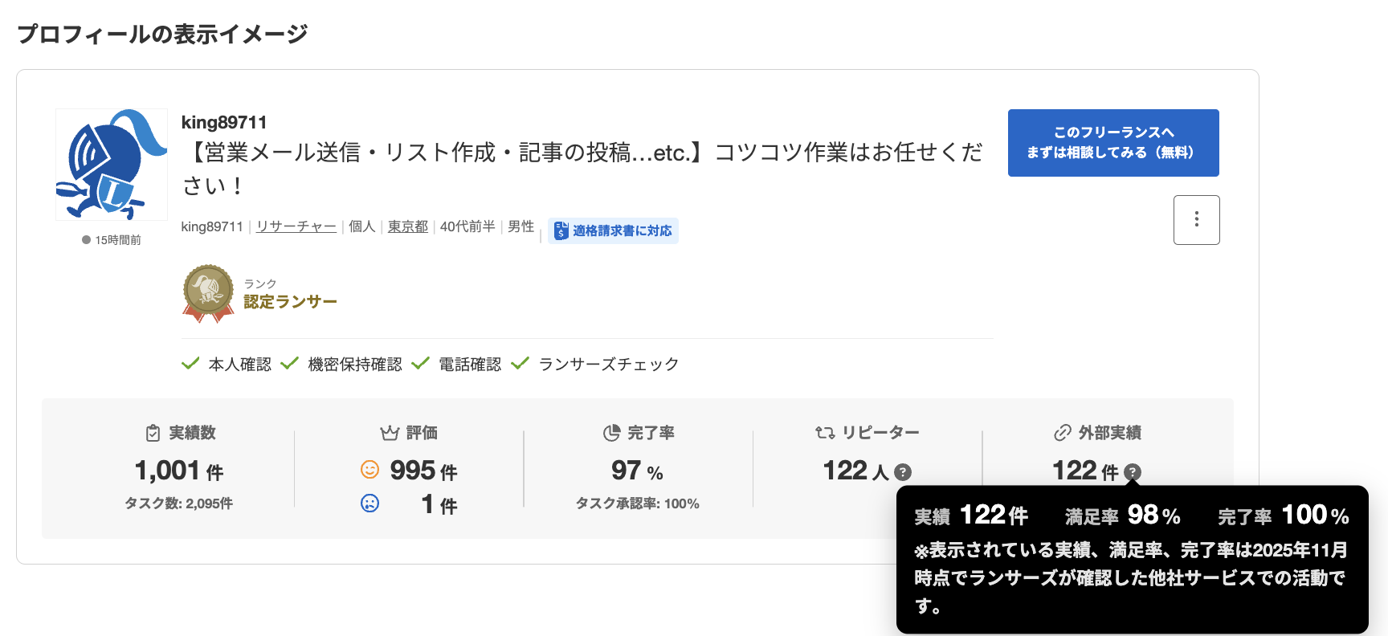The width and height of the screenshot is (1388, 636).
Task: Click the ランサーズチェック green checkmark
Action: point(520,364)
